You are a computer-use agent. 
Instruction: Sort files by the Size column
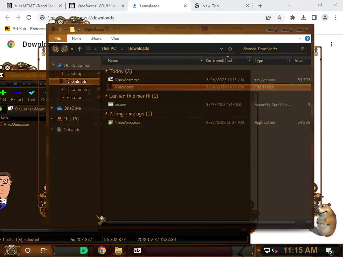tap(298, 61)
